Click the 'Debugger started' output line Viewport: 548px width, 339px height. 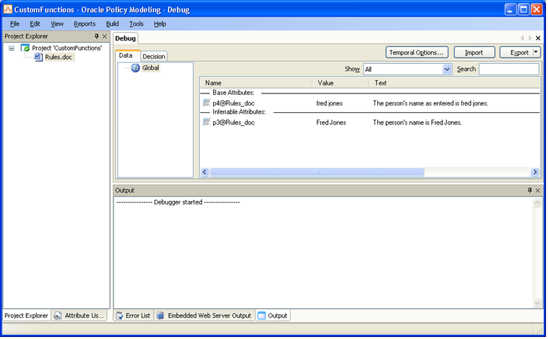(178, 202)
